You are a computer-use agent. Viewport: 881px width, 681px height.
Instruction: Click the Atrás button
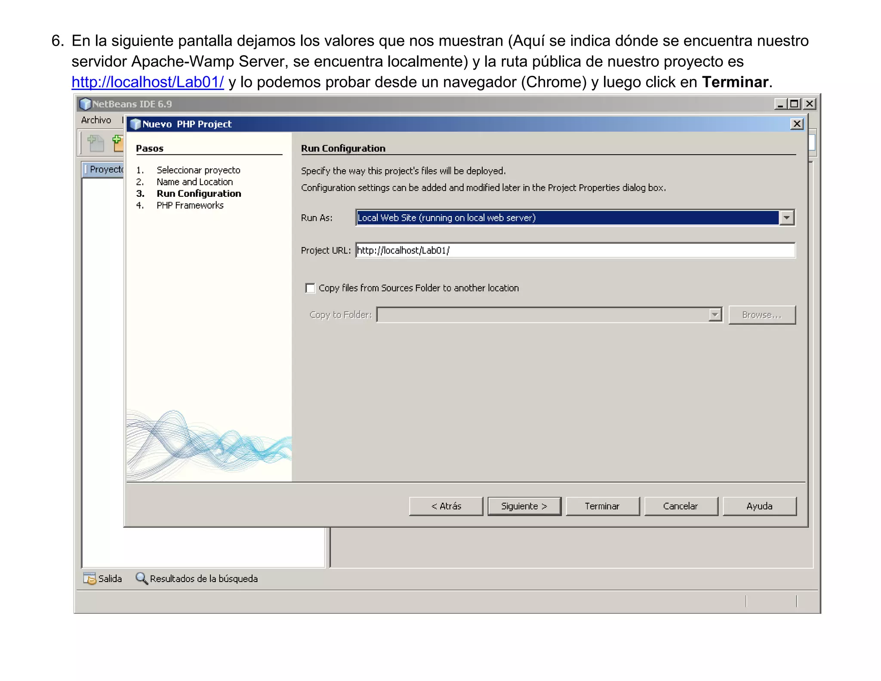point(446,506)
